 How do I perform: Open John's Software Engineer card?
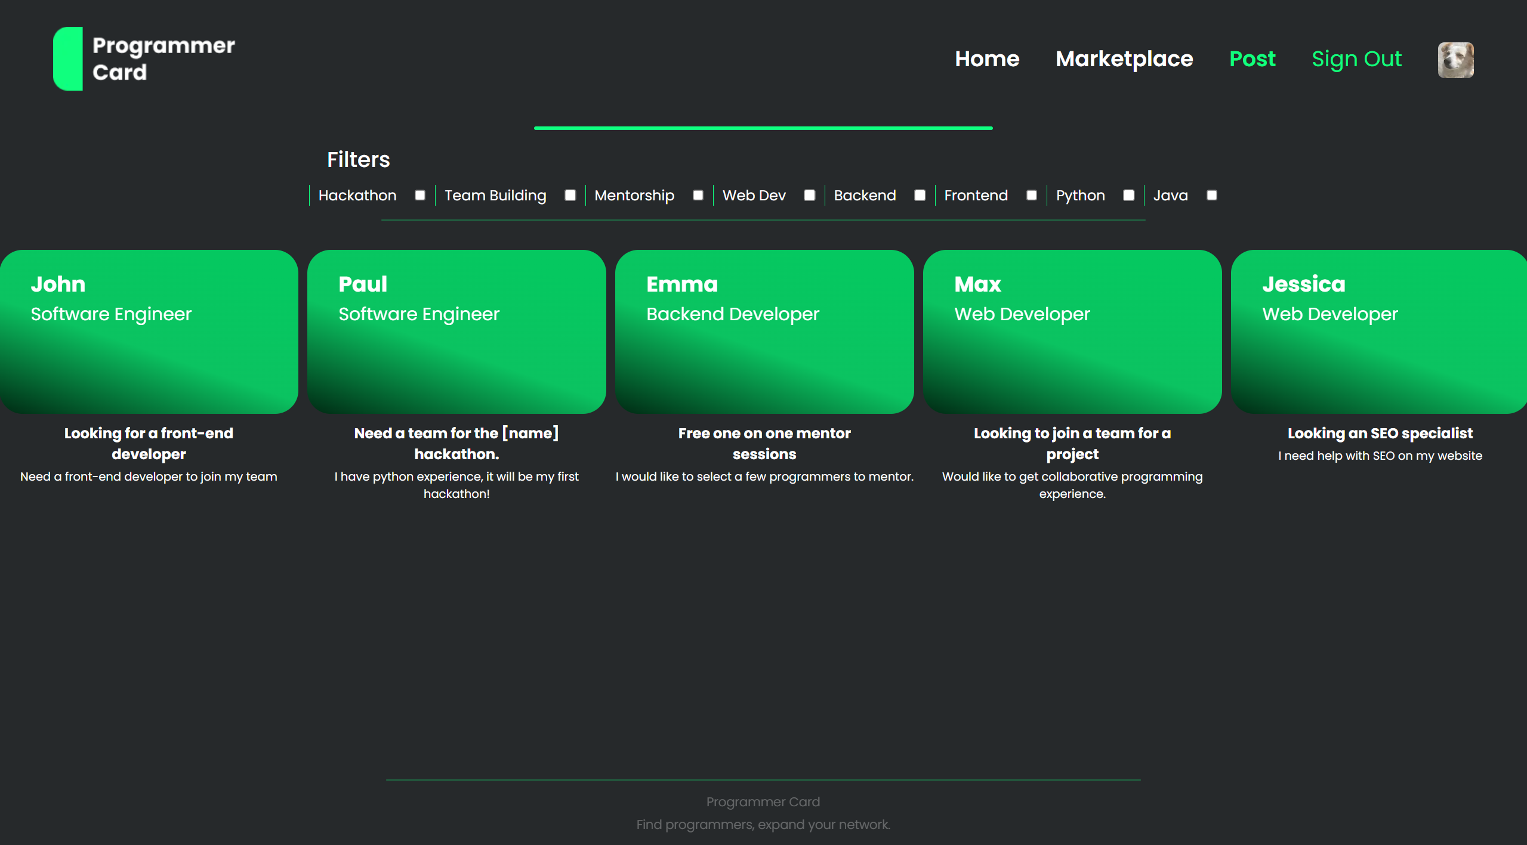pos(149,332)
